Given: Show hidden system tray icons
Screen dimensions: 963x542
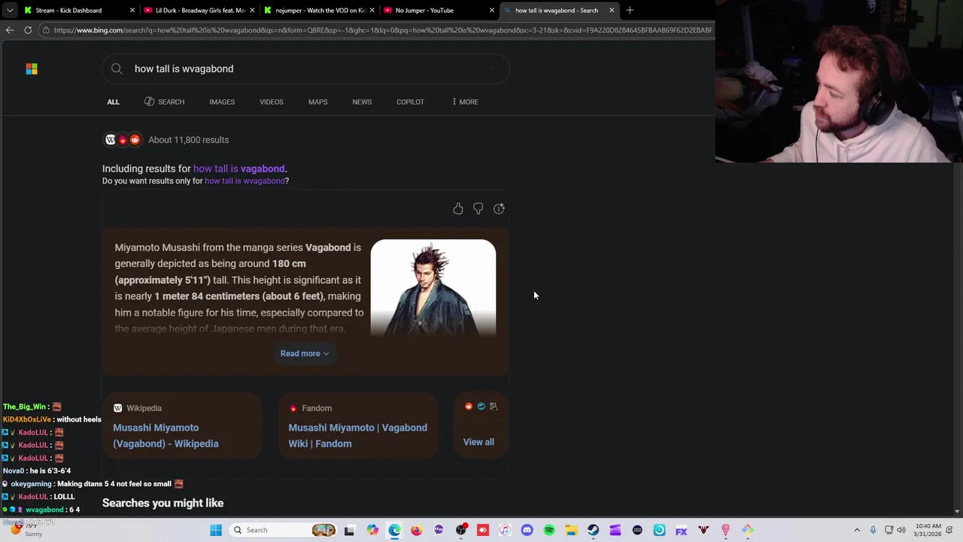Looking at the screenshot, I should tap(857, 530).
